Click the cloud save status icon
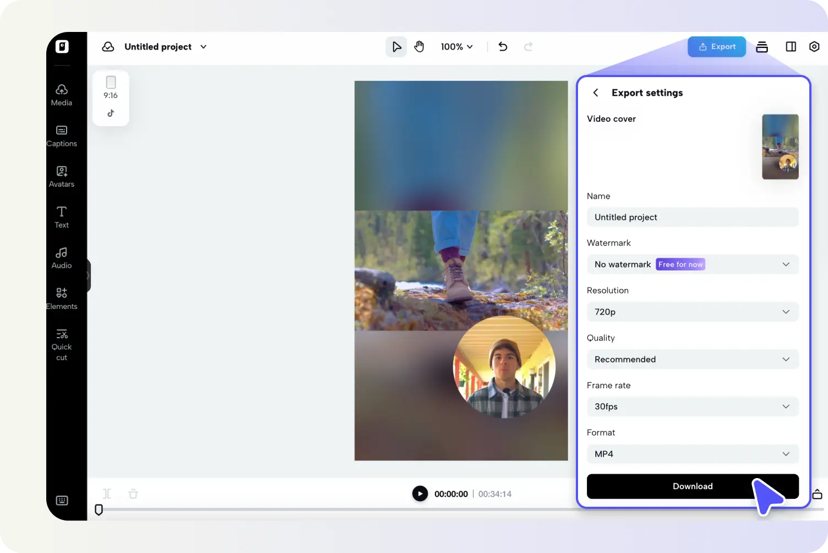 [x=108, y=47]
